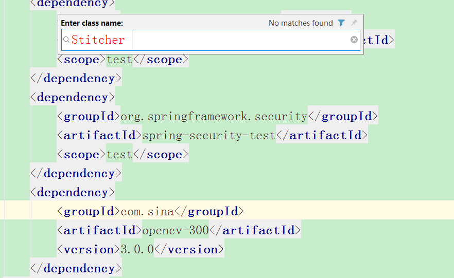Image resolution: width=454 pixels, height=278 pixels.
Task: Click the "Enter class name:" label
Action: pyautogui.click(x=92, y=23)
